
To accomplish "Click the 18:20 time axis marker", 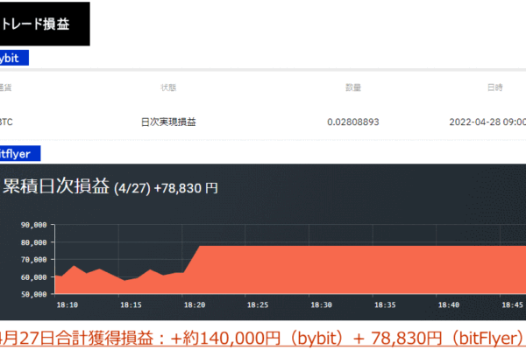I will [x=195, y=305].
